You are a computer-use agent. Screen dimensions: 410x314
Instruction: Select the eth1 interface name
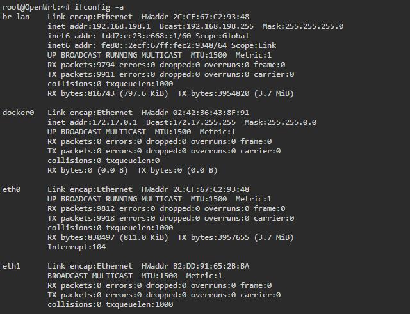tap(12, 266)
